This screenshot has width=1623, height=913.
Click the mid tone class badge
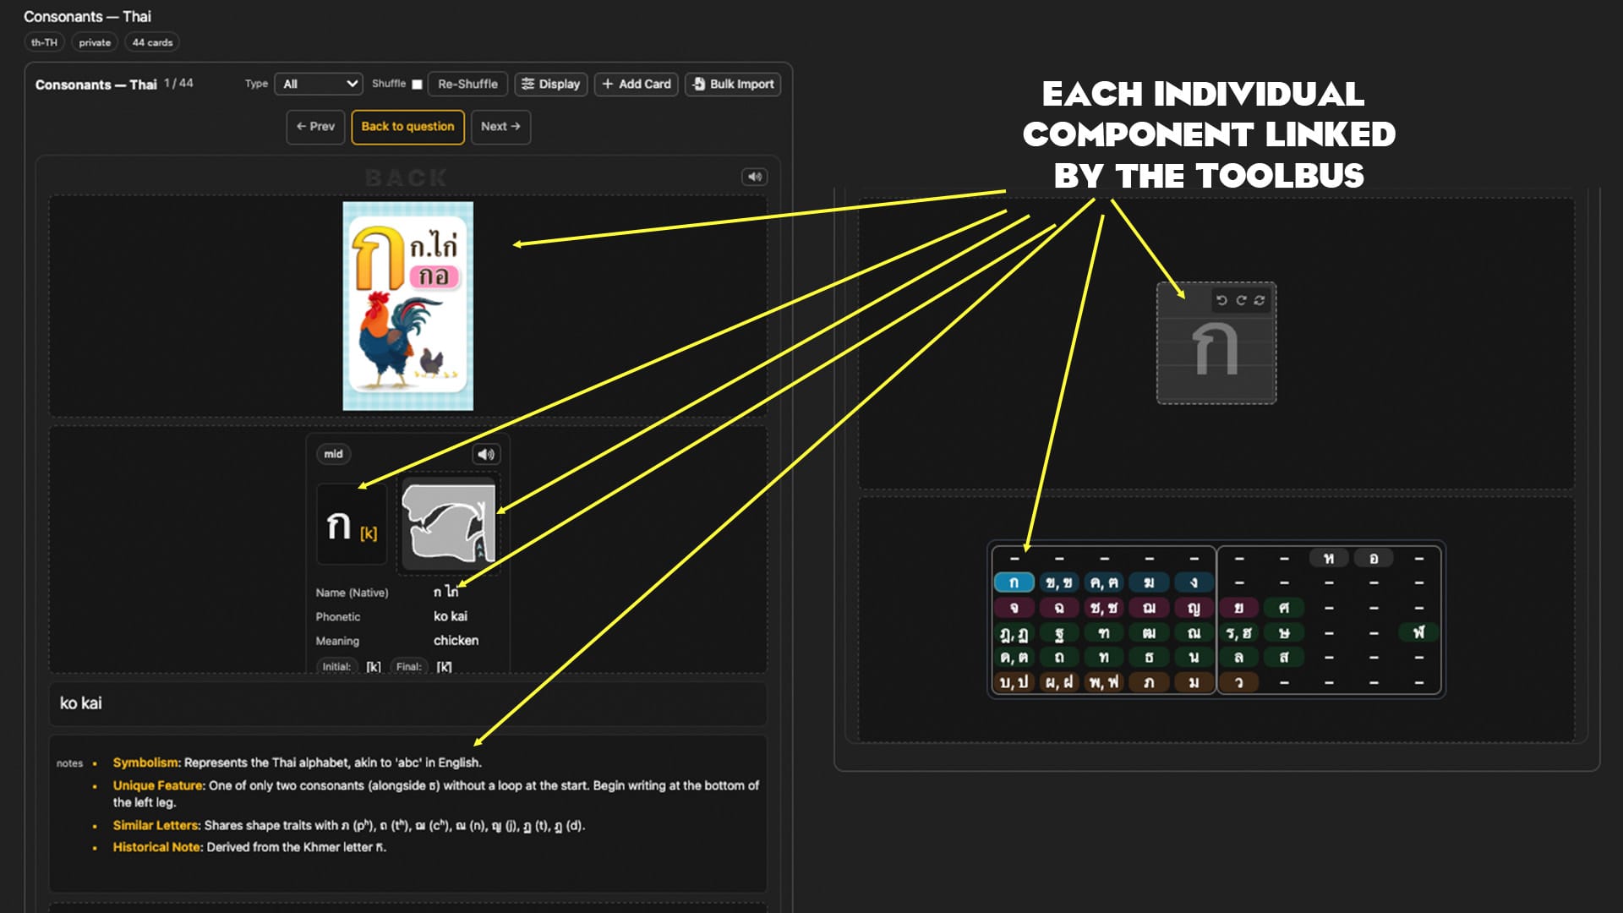coord(333,454)
